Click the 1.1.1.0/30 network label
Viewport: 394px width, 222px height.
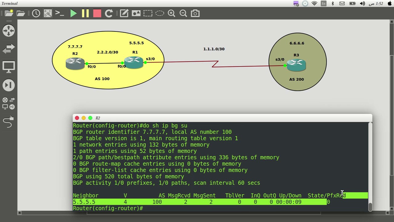(214, 49)
